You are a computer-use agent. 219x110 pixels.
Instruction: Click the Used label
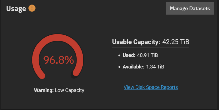point(129,55)
